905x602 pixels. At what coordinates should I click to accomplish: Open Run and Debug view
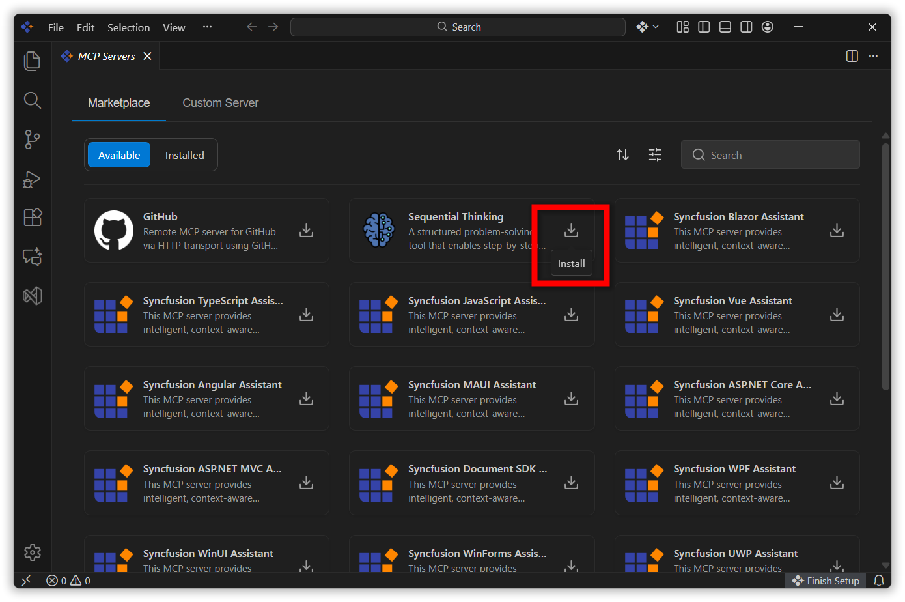click(32, 179)
